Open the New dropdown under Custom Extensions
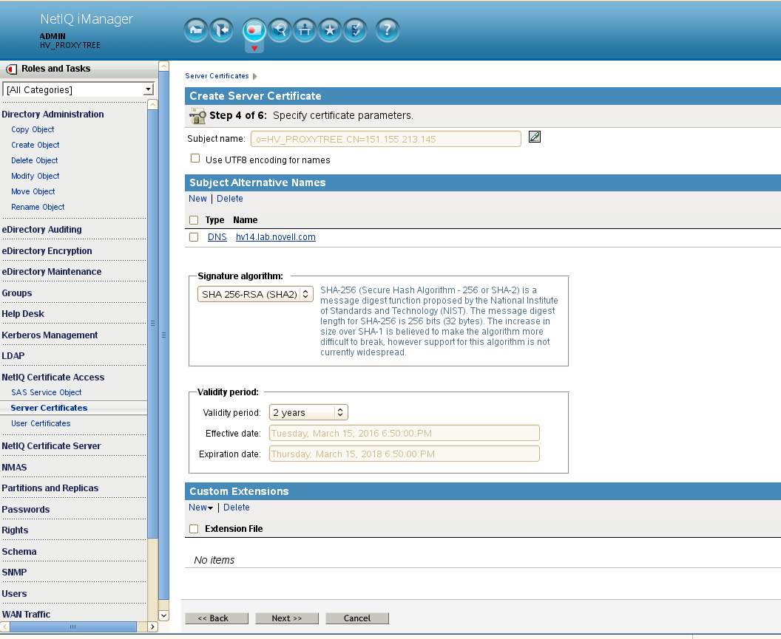Image resolution: width=781 pixels, height=639 pixels. click(200, 508)
